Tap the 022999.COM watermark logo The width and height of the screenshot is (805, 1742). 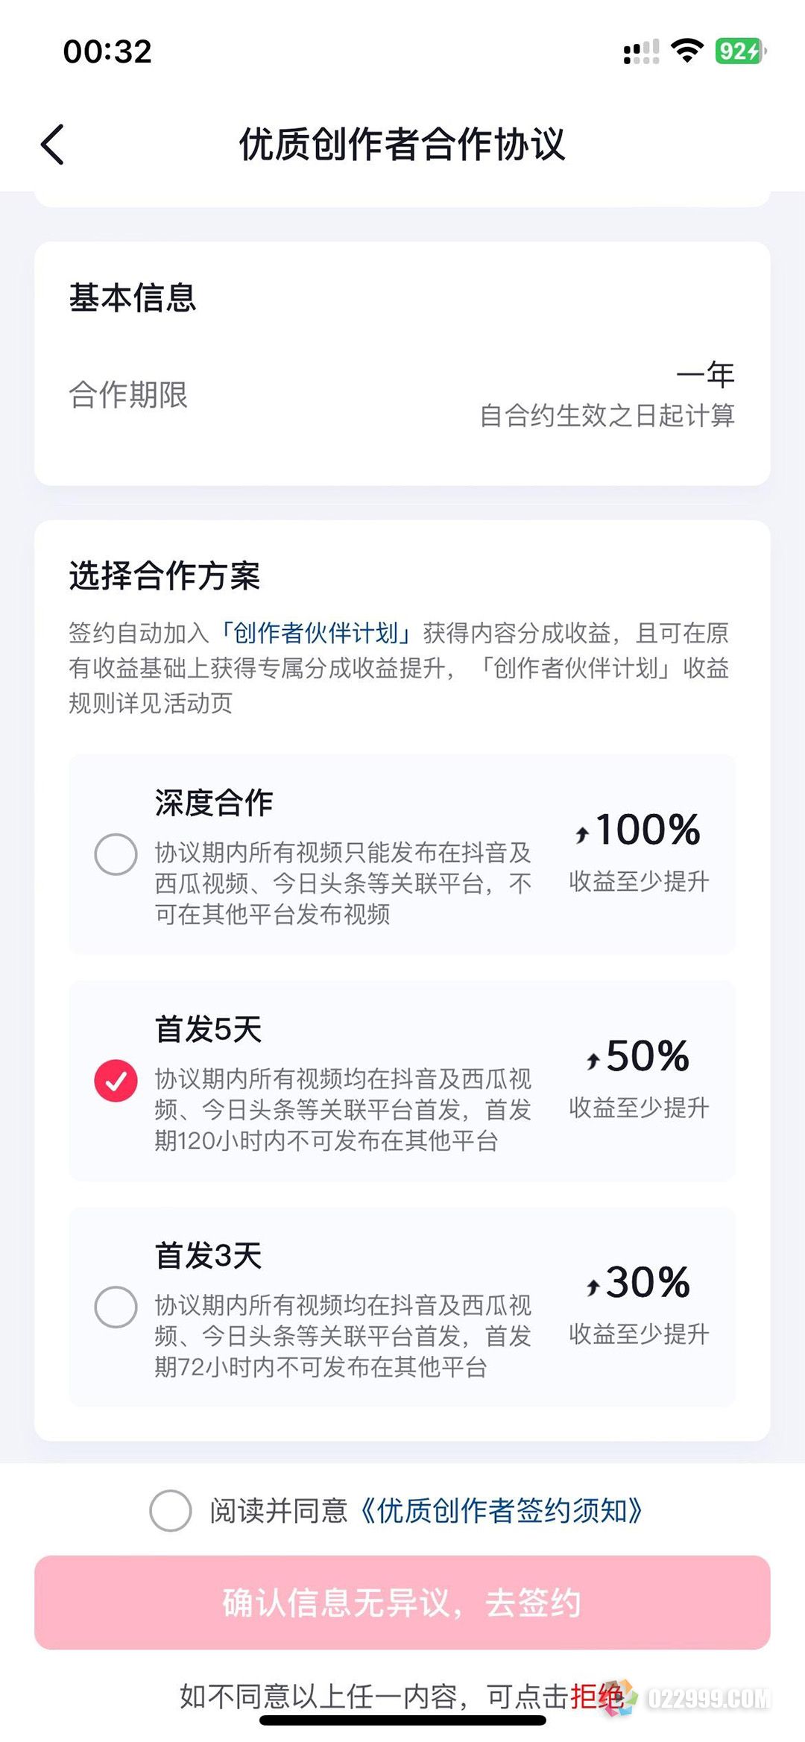pos(687,1697)
